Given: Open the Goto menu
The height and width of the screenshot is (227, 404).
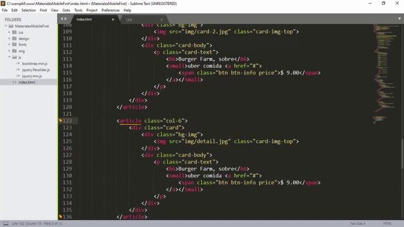Looking at the screenshot, I should [x=66, y=10].
